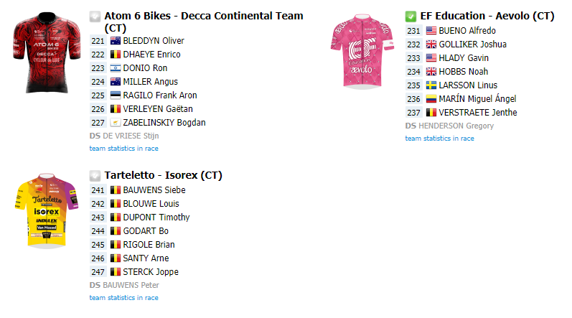Click the US flag beside BUENO Alfredo
The width and height of the screenshot is (572, 318).
pos(431,31)
